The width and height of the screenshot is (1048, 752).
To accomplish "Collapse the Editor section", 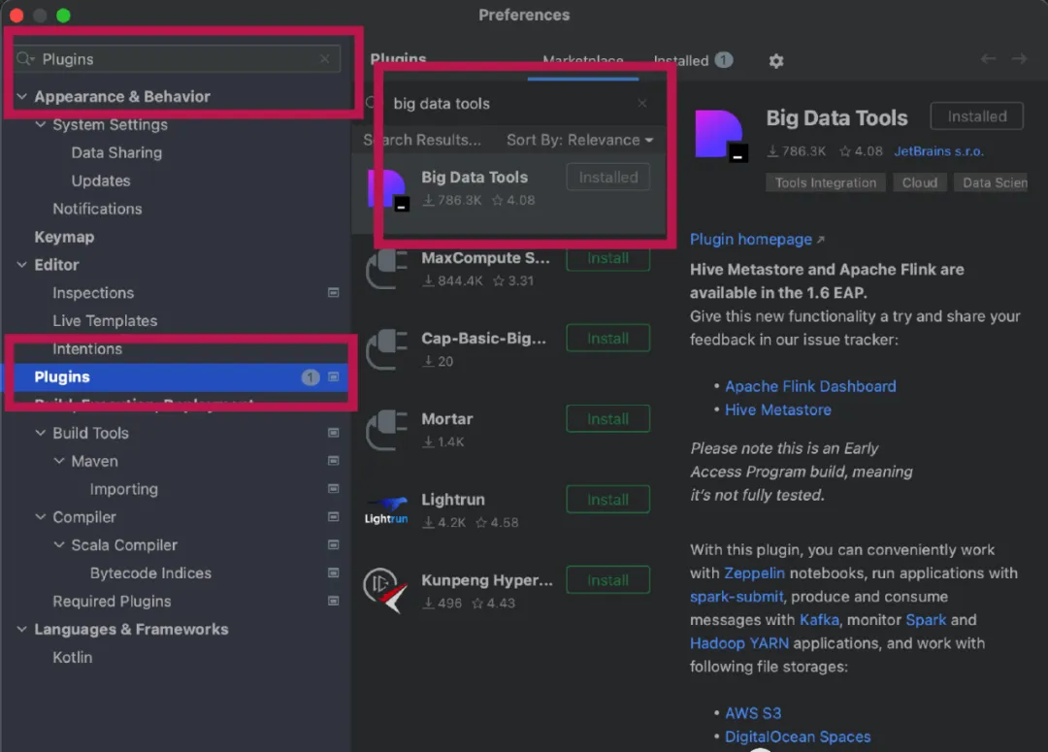I will pos(22,265).
